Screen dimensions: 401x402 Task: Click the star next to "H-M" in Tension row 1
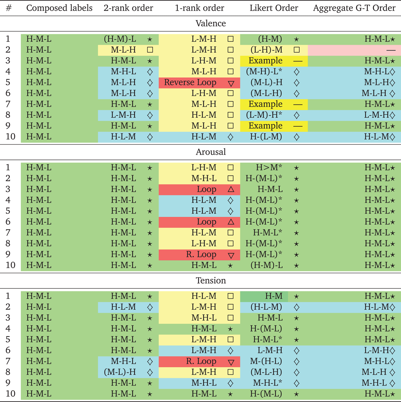(296, 296)
